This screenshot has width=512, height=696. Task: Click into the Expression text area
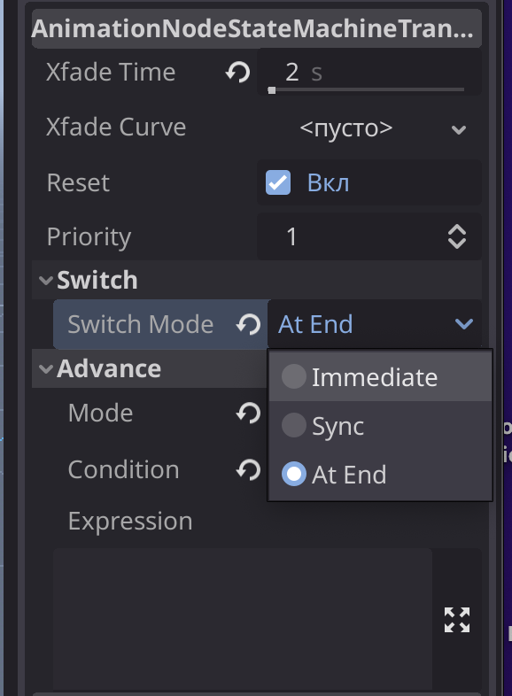pyautogui.click(x=243, y=619)
